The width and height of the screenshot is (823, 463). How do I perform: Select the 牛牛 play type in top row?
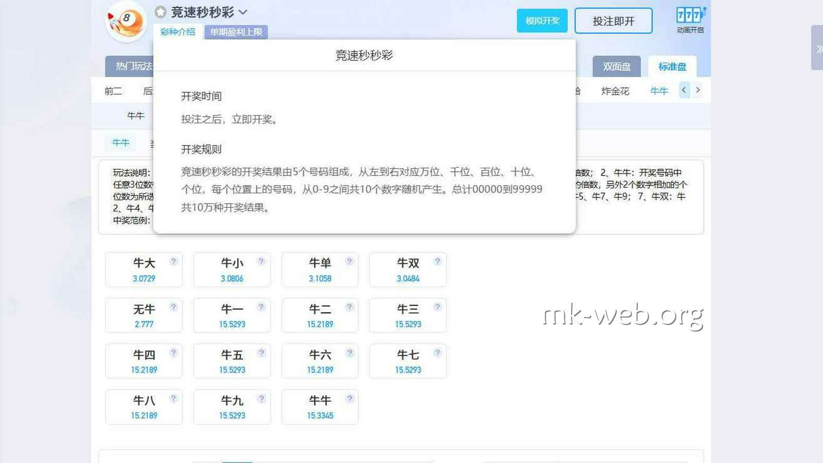[659, 91]
